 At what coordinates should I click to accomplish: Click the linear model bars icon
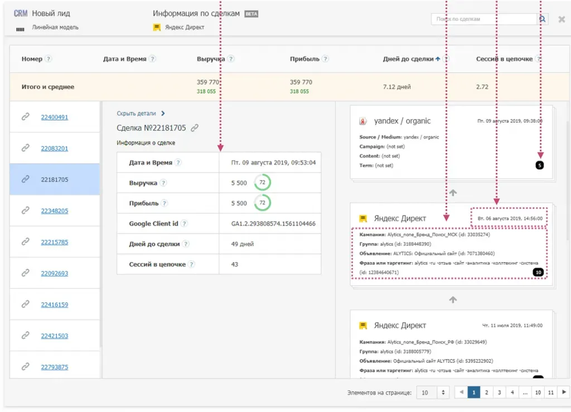point(21,29)
